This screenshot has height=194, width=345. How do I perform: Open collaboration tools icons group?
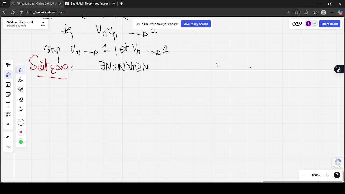(297, 24)
